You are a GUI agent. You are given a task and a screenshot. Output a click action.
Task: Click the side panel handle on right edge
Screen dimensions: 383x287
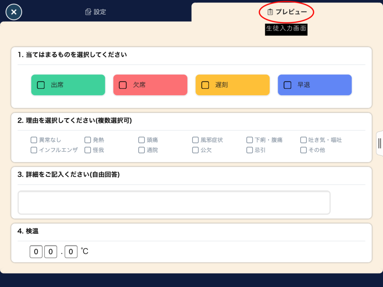[379, 143]
